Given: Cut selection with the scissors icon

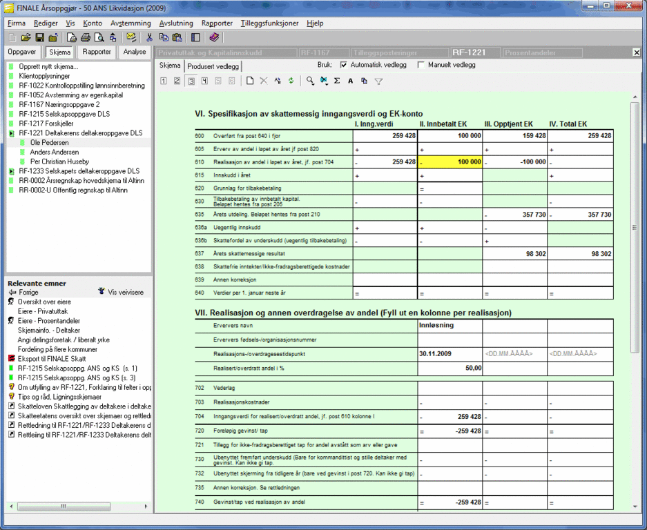Looking at the screenshot, I should point(149,38).
